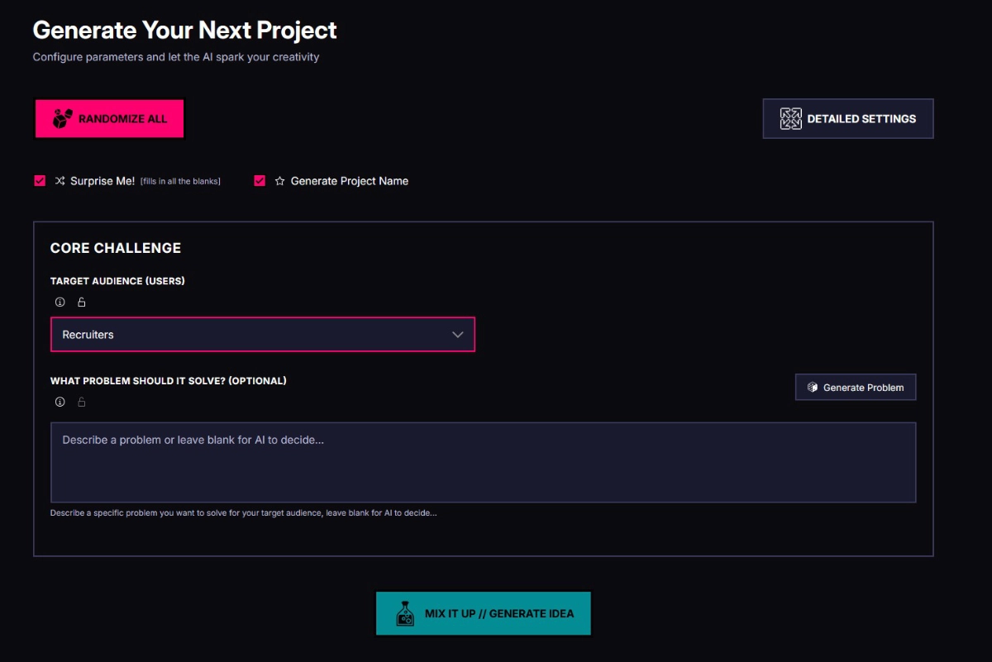Click the star icon beside Generate Project Name

[280, 181]
